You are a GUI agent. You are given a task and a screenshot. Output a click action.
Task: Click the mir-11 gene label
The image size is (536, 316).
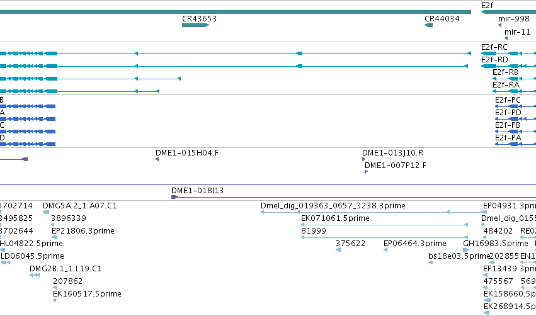518,32
